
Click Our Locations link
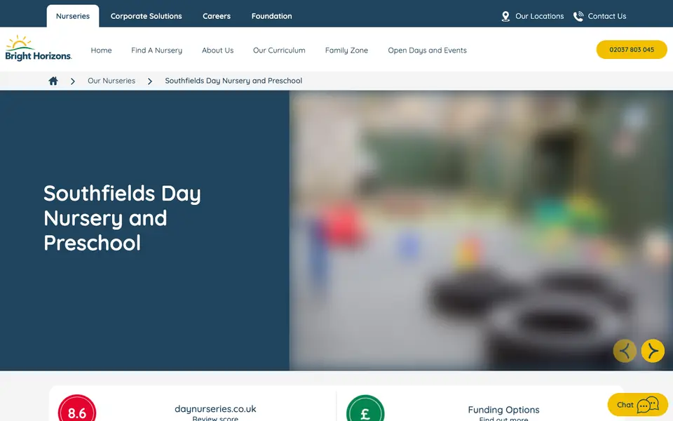540,16
